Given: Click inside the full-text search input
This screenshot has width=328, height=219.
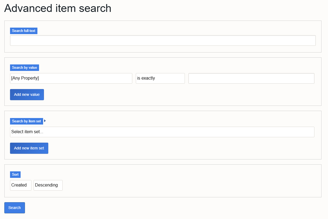Looking at the screenshot, I should coord(163,40).
